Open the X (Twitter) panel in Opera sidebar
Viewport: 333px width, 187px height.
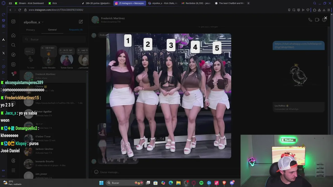click(x=3, y=53)
